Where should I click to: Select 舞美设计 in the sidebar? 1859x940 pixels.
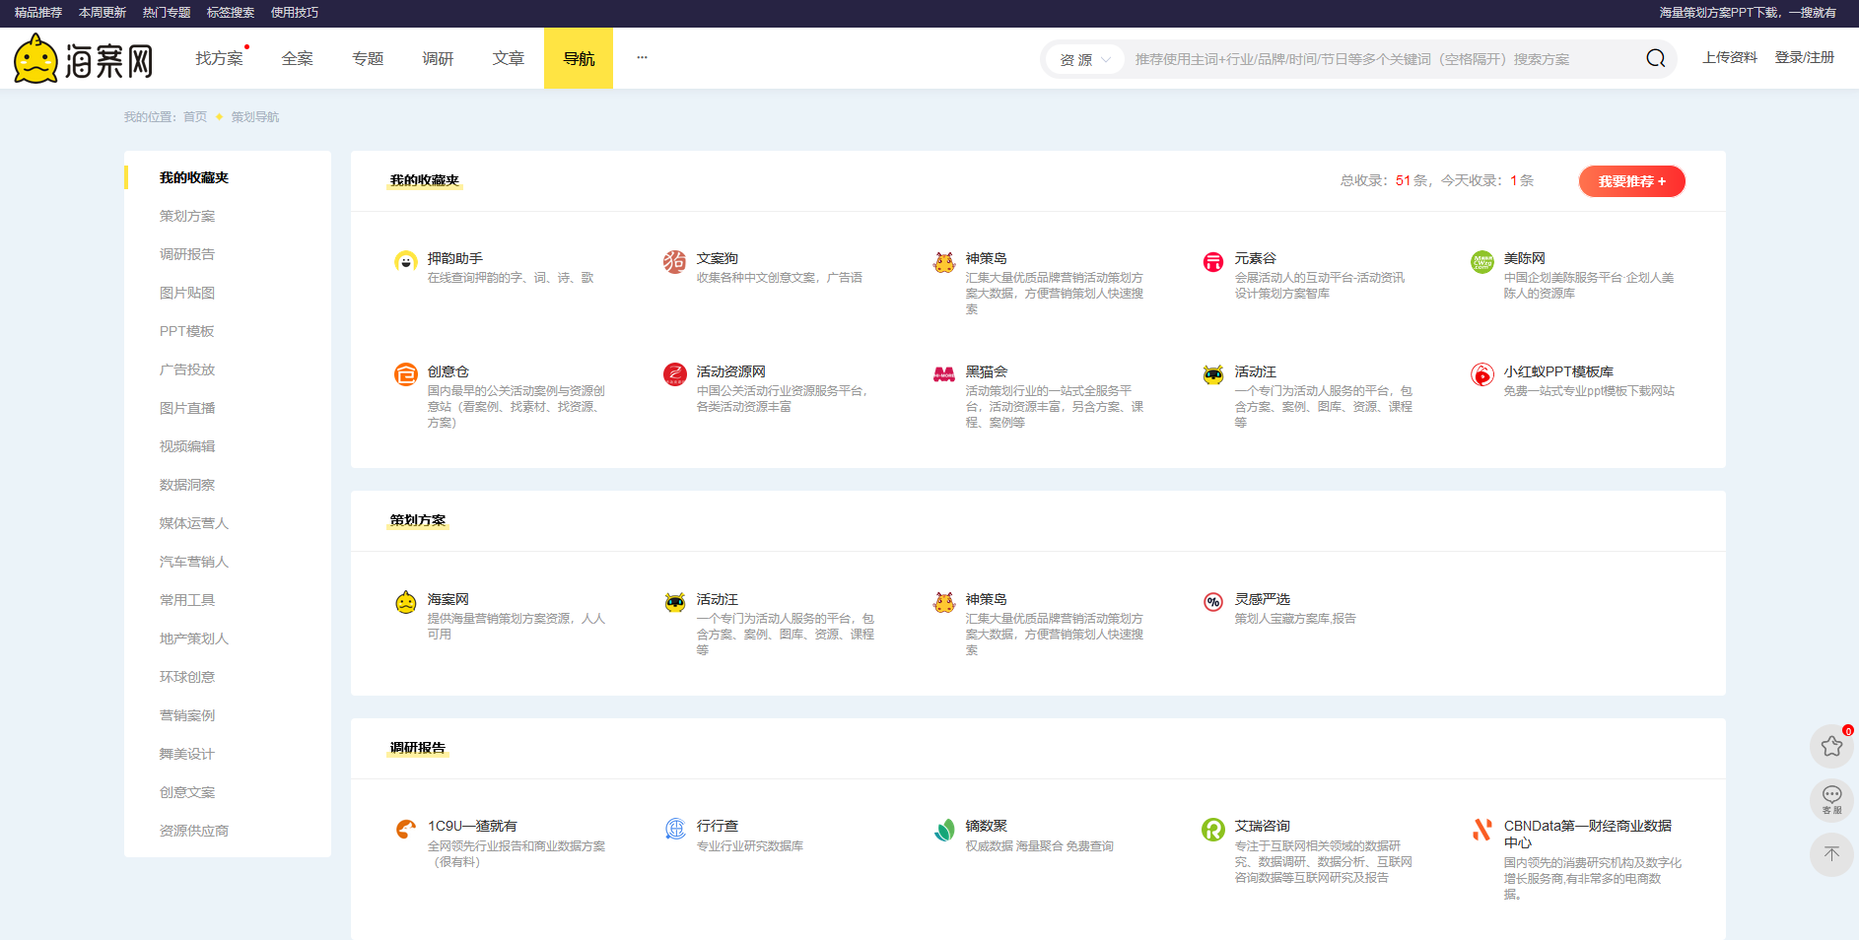(x=187, y=754)
